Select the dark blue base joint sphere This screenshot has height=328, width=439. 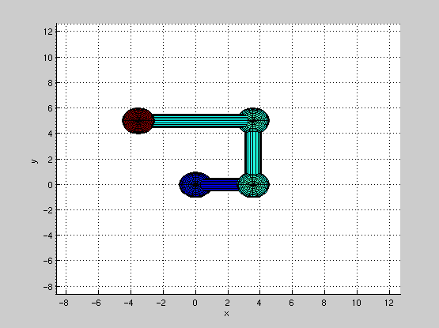[195, 184]
